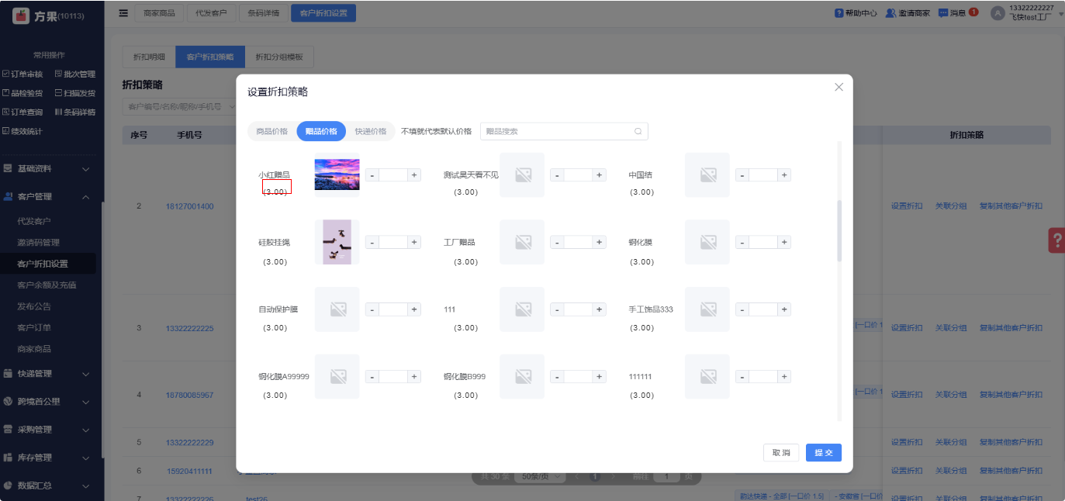1065x501 pixels.
Task: Click the dialog's vertical scrollbar
Action: coord(839,230)
